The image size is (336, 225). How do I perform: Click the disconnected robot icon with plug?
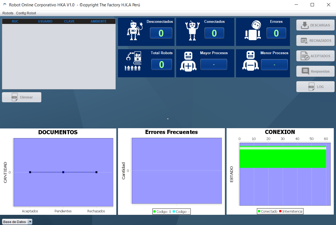pyautogui.click(x=134, y=31)
